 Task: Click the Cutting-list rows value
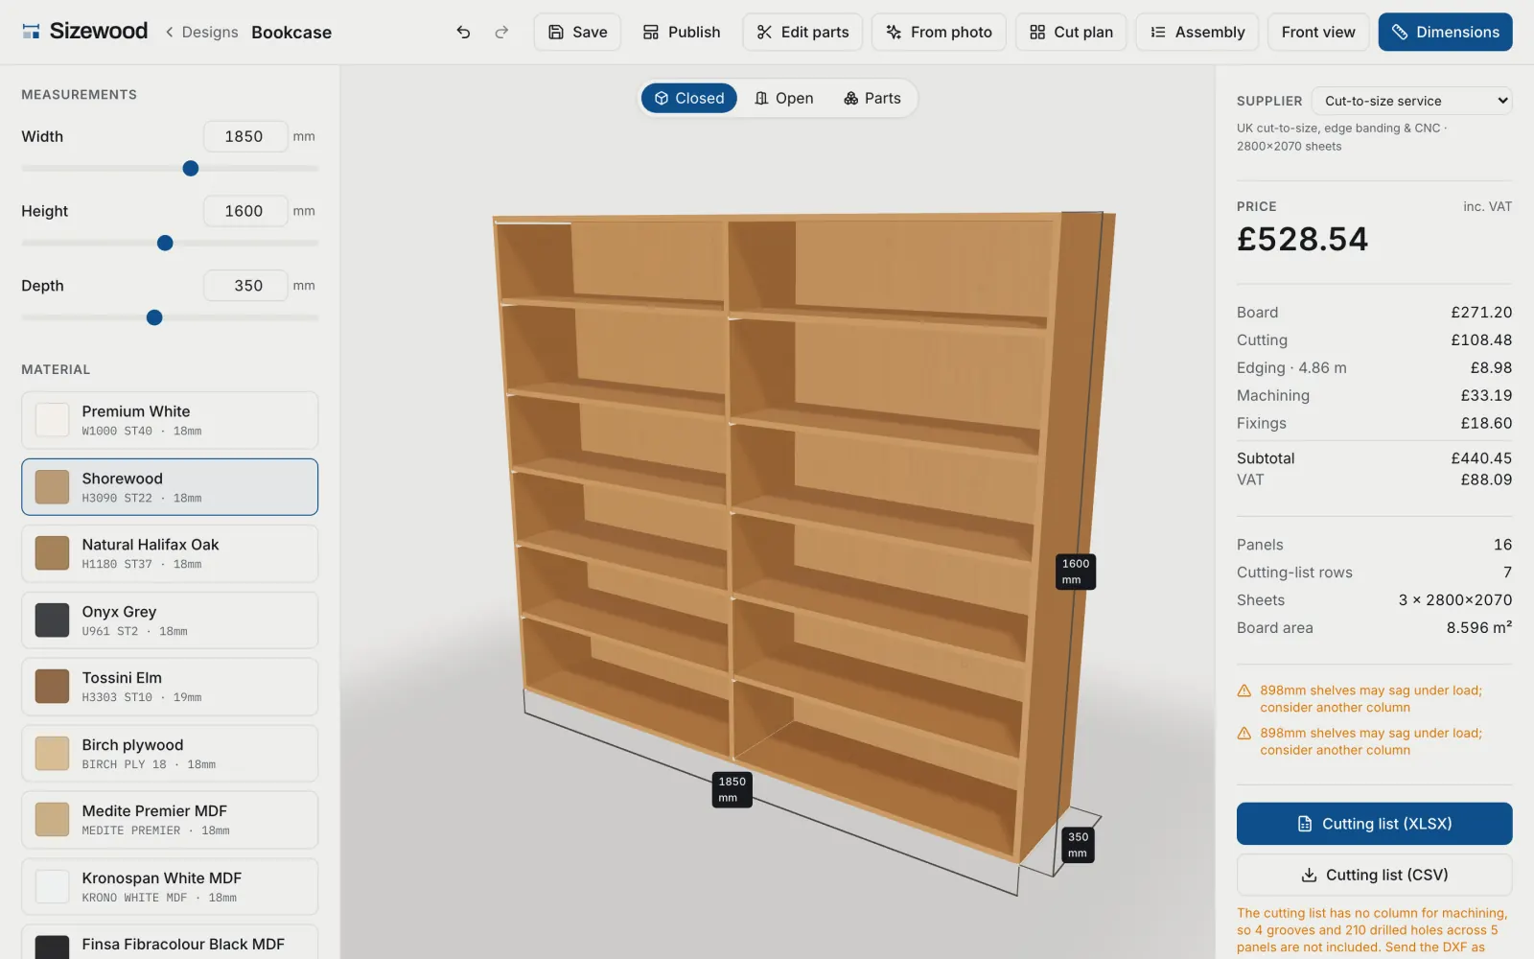click(x=1507, y=573)
